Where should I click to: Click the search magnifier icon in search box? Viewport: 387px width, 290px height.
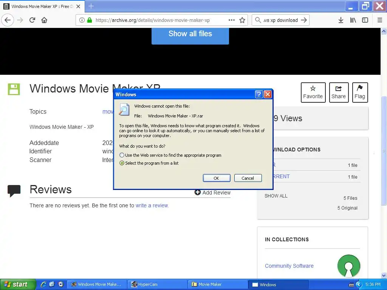tap(258, 20)
